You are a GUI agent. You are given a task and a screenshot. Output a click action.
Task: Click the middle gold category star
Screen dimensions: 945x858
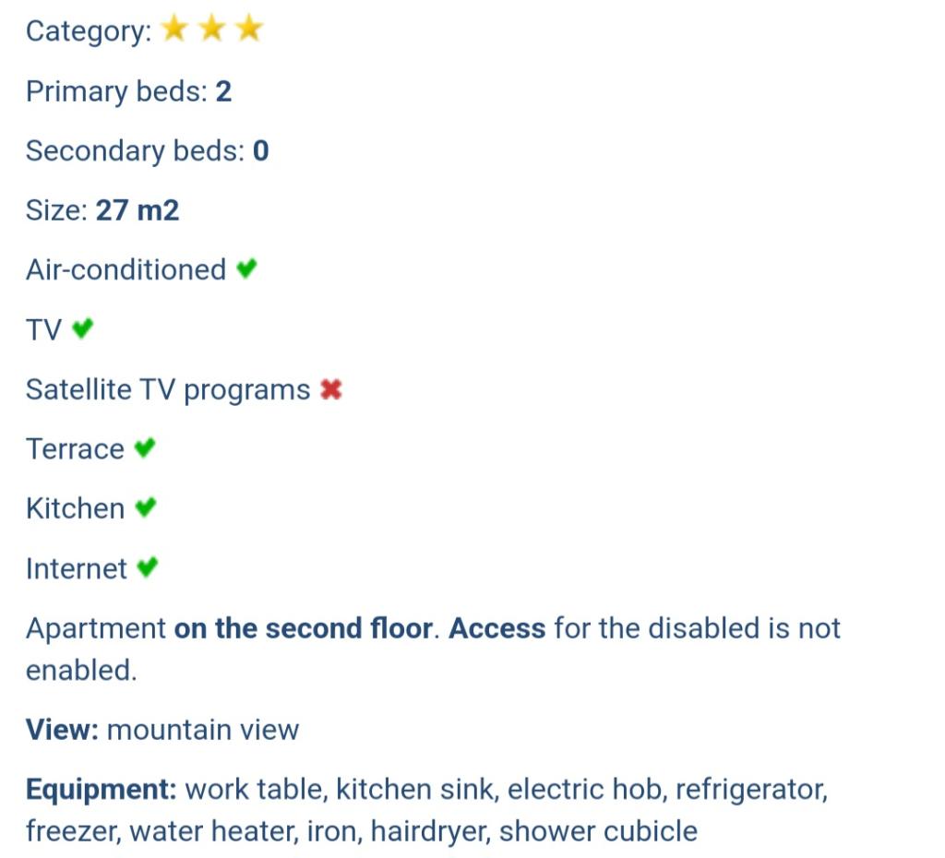(211, 30)
